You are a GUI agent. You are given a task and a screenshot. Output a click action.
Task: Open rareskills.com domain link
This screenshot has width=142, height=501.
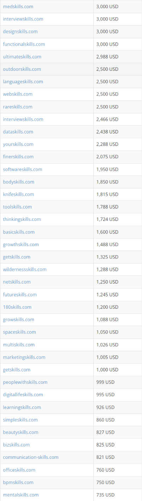[18, 107]
